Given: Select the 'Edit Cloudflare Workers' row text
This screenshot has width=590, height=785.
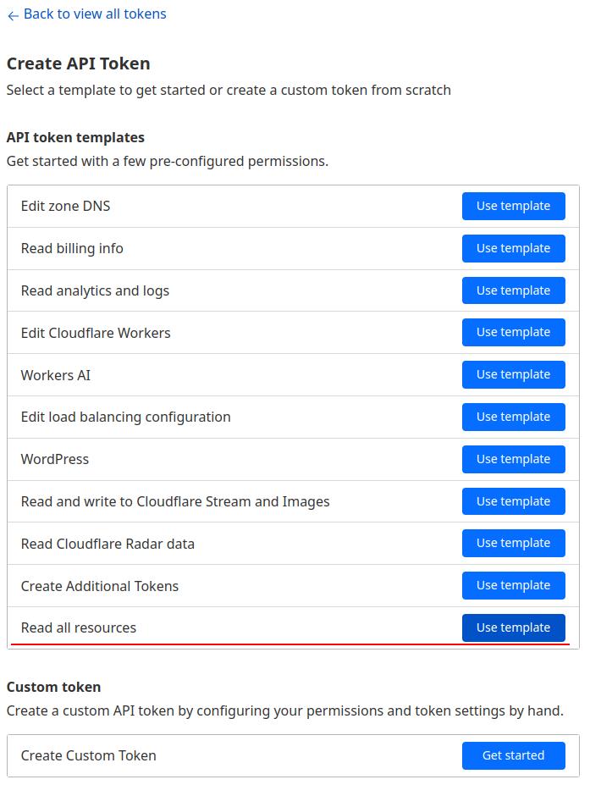Looking at the screenshot, I should (x=96, y=333).
